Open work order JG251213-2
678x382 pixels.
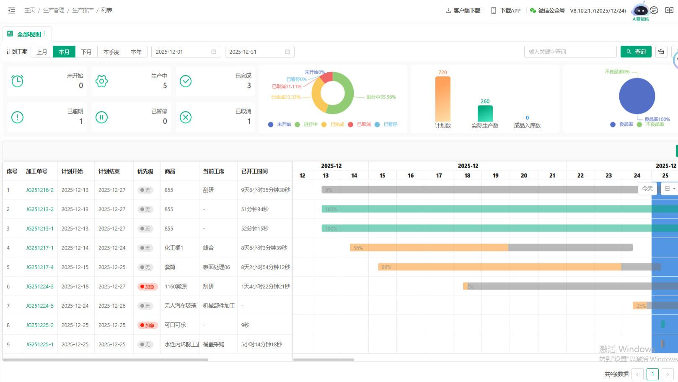click(40, 209)
